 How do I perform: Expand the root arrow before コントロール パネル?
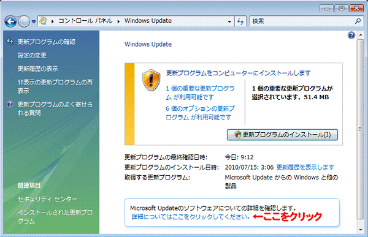[53, 21]
